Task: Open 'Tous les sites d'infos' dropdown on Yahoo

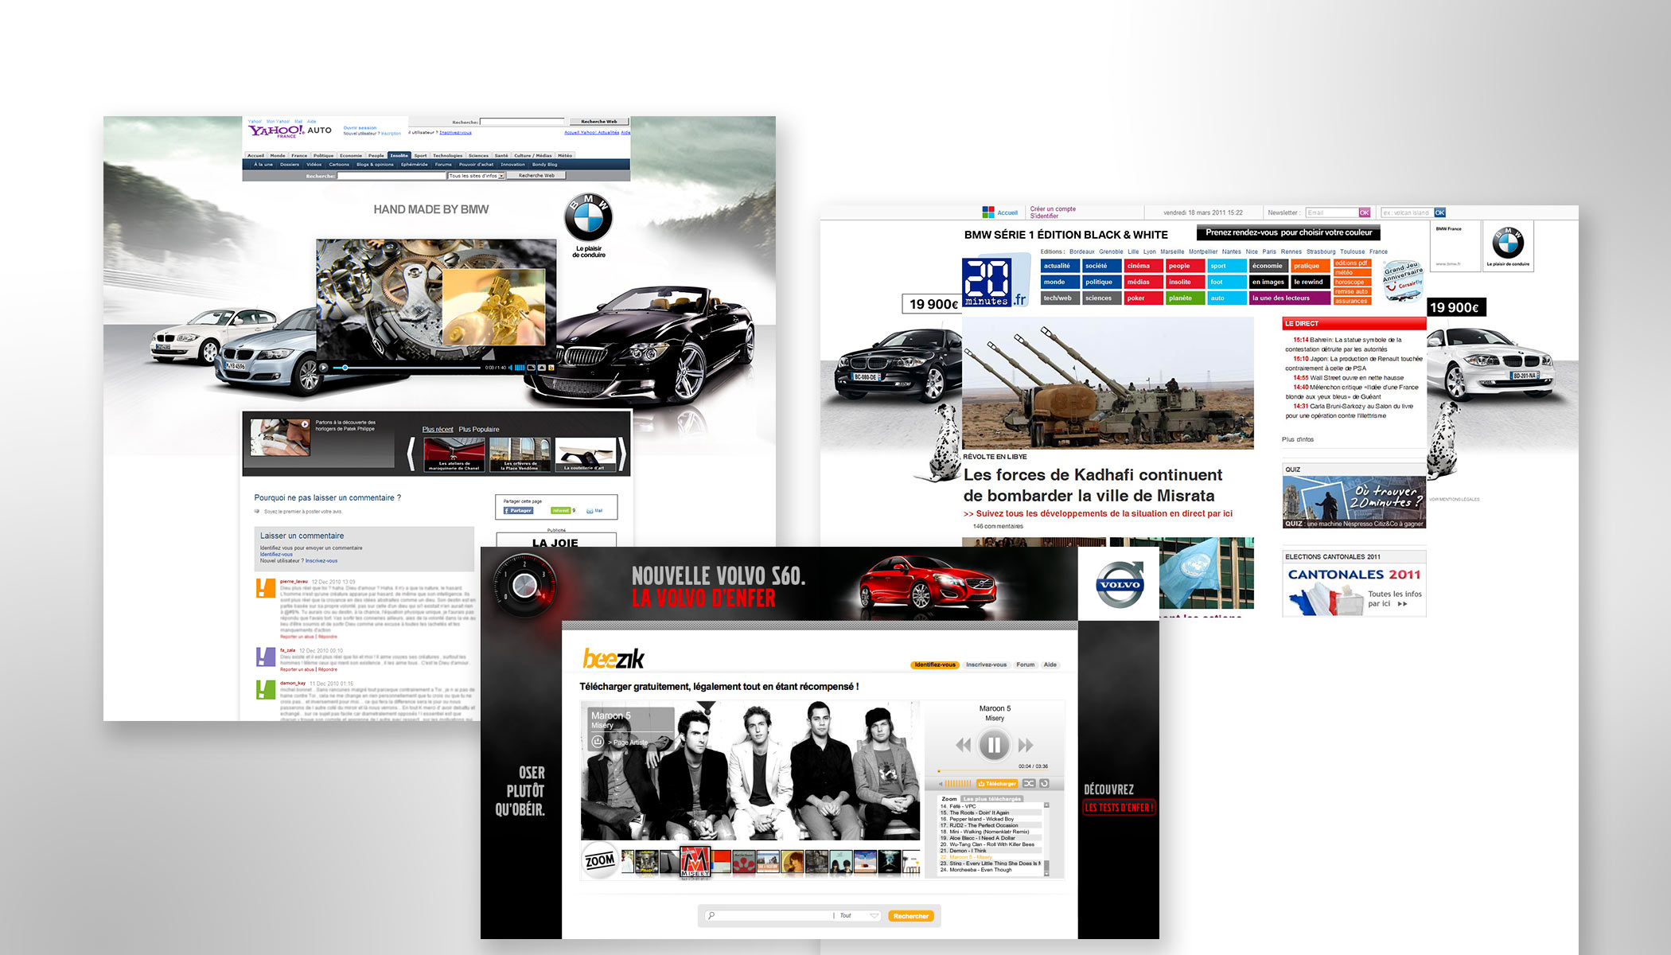Action: tap(477, 176)
